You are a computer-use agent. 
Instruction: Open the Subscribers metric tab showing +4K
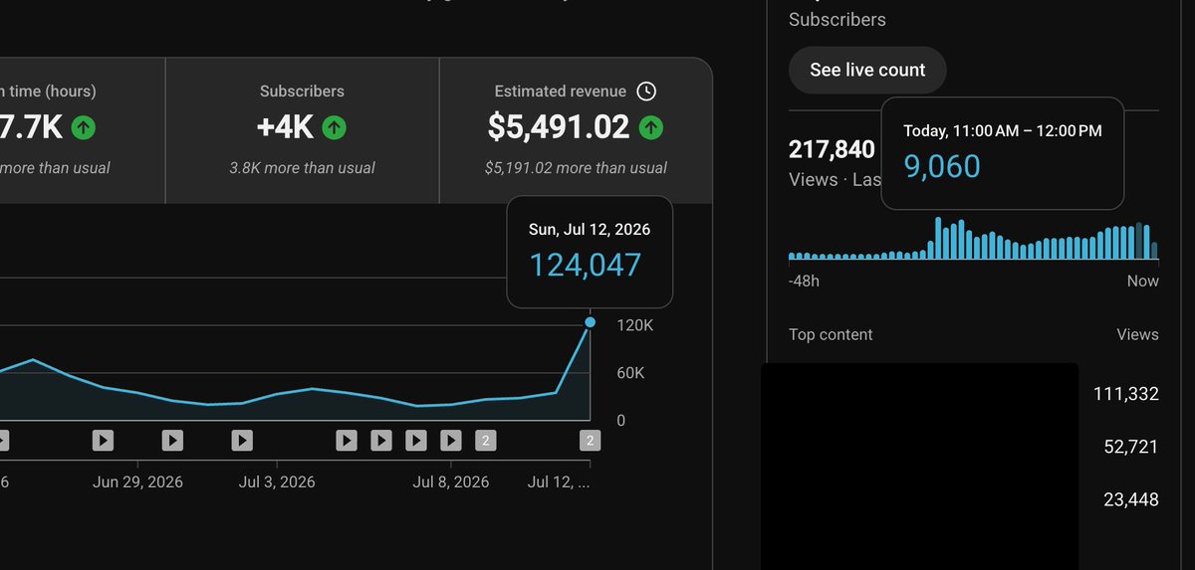click(x=302, y=130)
